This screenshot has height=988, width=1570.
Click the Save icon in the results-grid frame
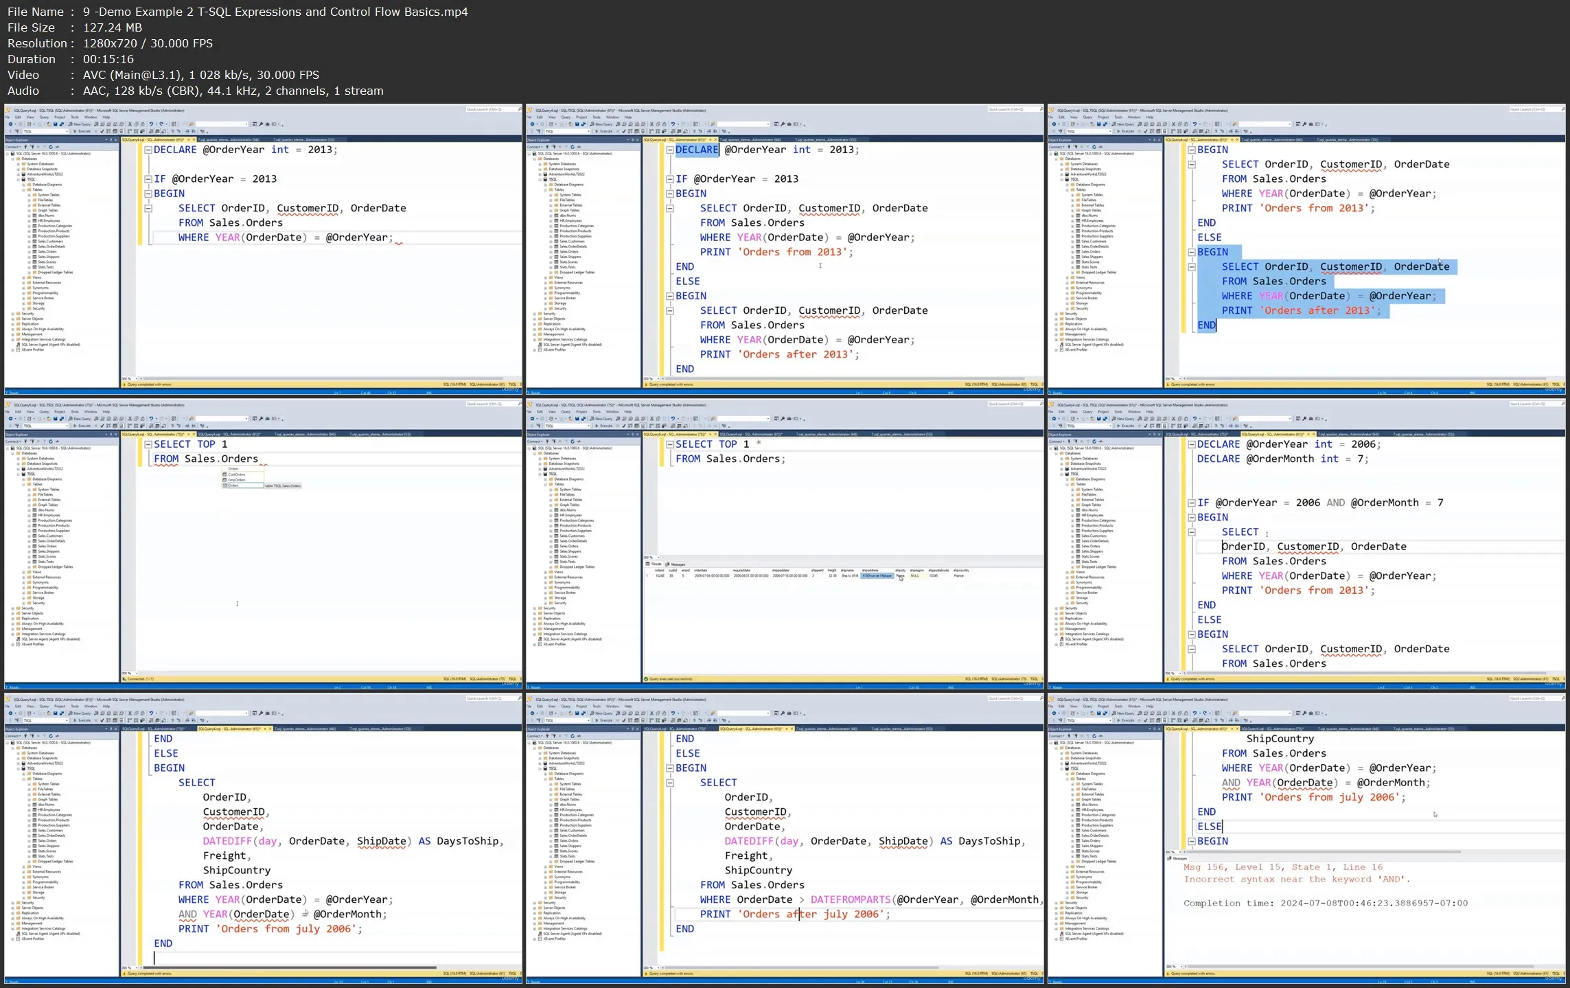(x=577, y=419)
